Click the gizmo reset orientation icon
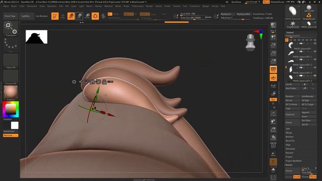 [99, 81]
